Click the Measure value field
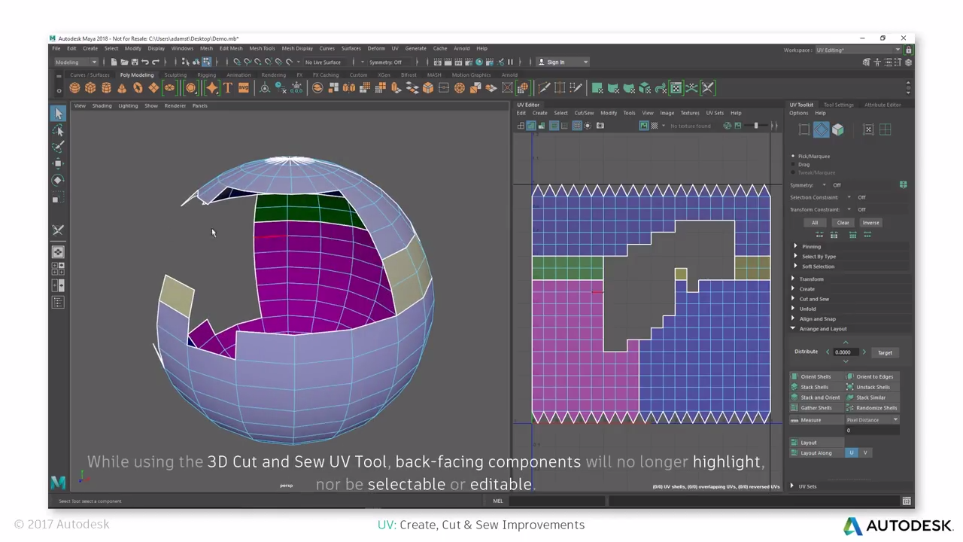 tap(872, 431)
